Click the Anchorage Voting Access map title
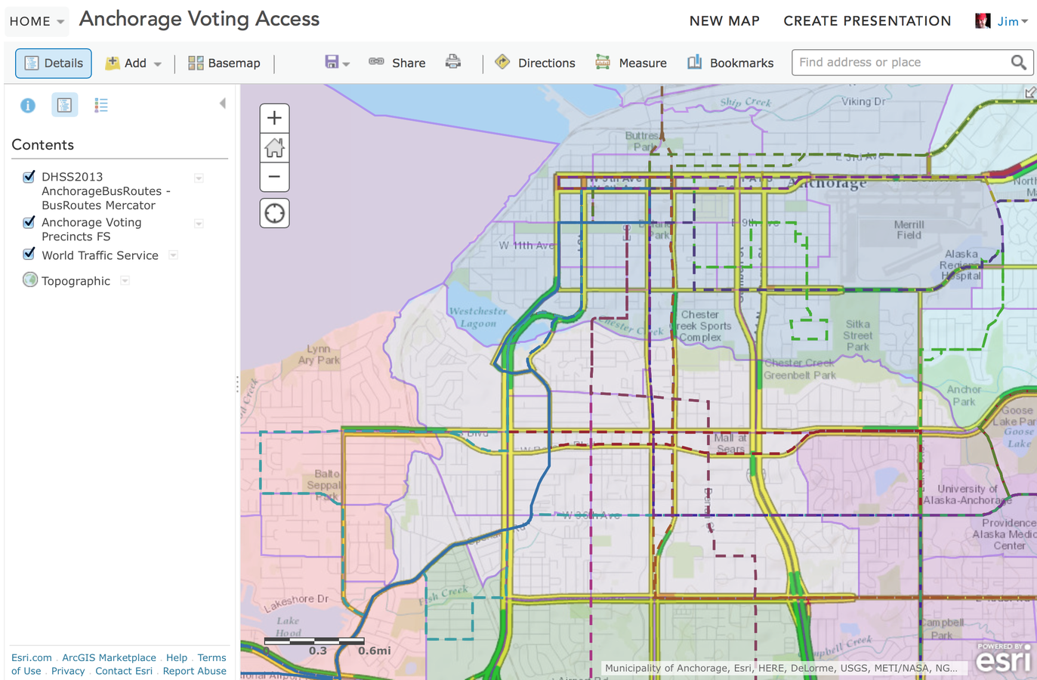The image size is (1037, 680). click(x=199, y=20)
